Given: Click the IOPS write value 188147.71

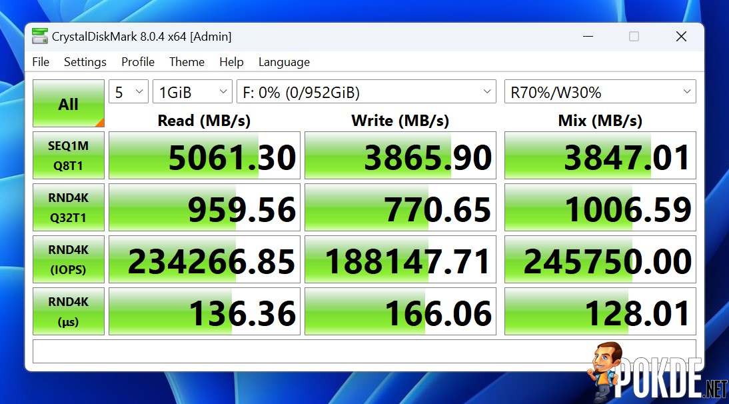Looking at the screenshot, I should [400, 259].
